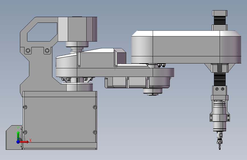Select the left screw on the spindle clamp block
Image resolution: width=247 pixels, height=160 pixels.
217,89
